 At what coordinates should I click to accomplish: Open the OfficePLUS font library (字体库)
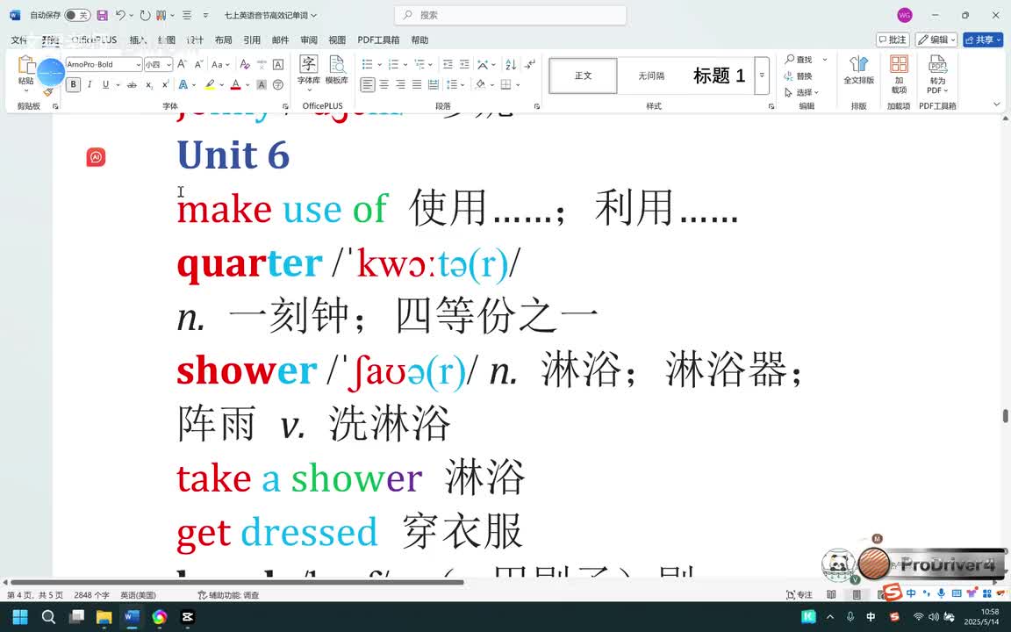point(308,70)
